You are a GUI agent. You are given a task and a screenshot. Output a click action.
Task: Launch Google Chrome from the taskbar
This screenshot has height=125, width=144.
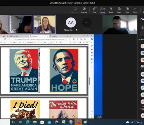point(56,122)
